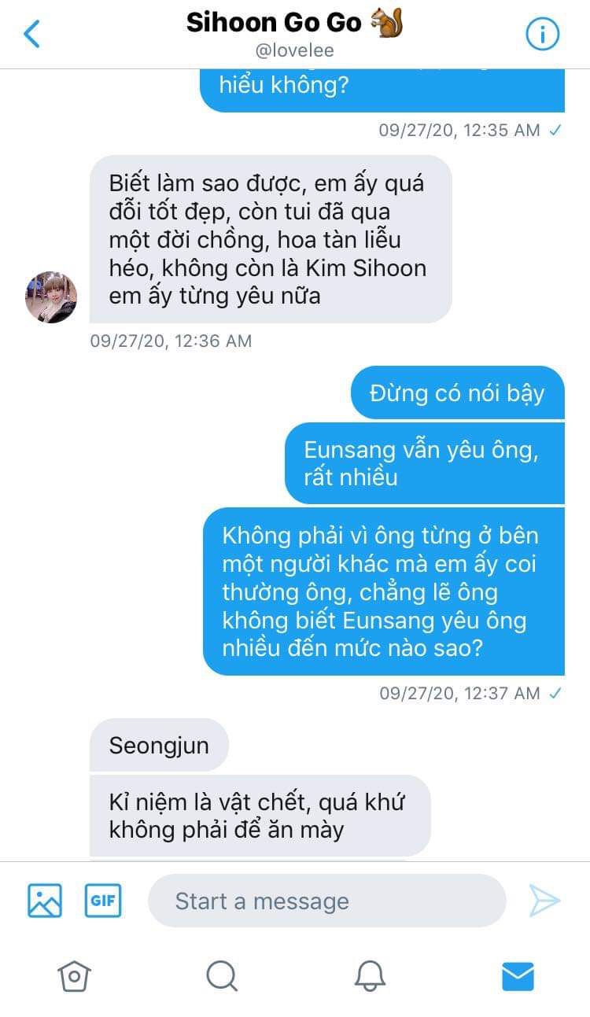Tap the 'Eunsang vẫn yêu ông' bubble

click(424, 463)
